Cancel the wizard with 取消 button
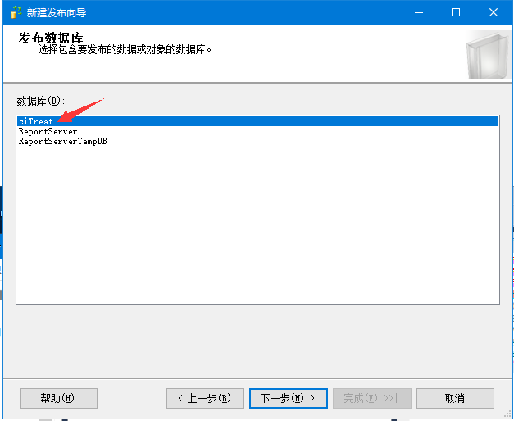Screen dimensions: 514x421 click(455, 398)
